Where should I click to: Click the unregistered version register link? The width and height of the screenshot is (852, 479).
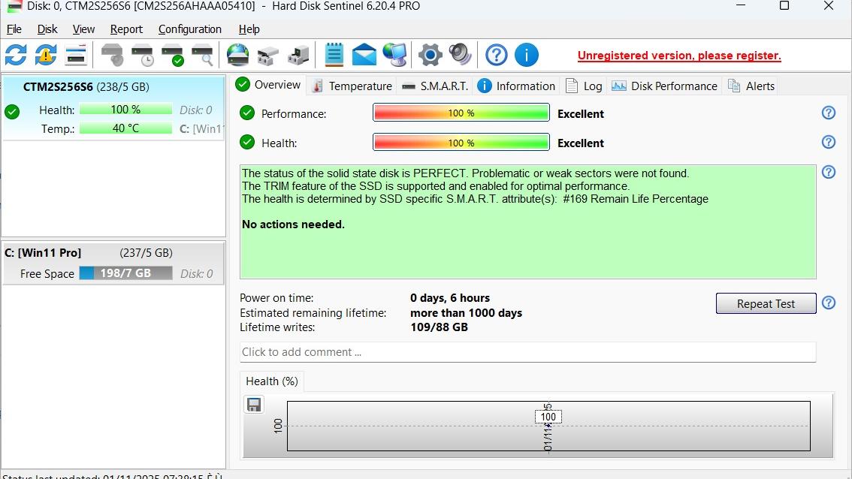pos(679,56)
